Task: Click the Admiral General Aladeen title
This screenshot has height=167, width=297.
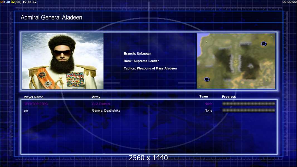Action: coord(51,18)
